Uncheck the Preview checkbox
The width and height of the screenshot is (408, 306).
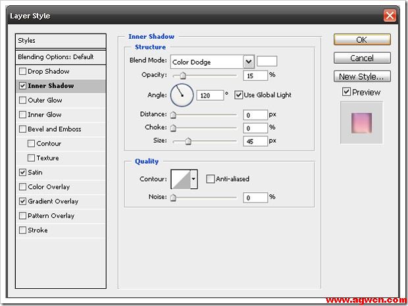click(x=346, y=92)
